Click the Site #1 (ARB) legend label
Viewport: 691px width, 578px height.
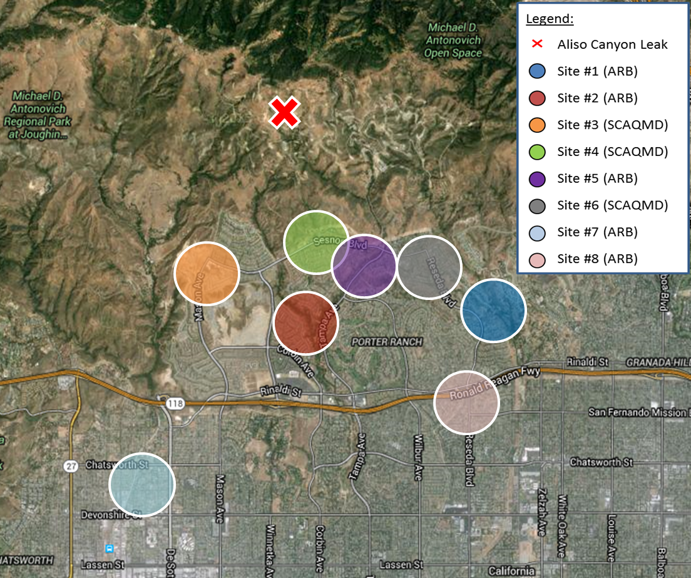coord(597,71)
